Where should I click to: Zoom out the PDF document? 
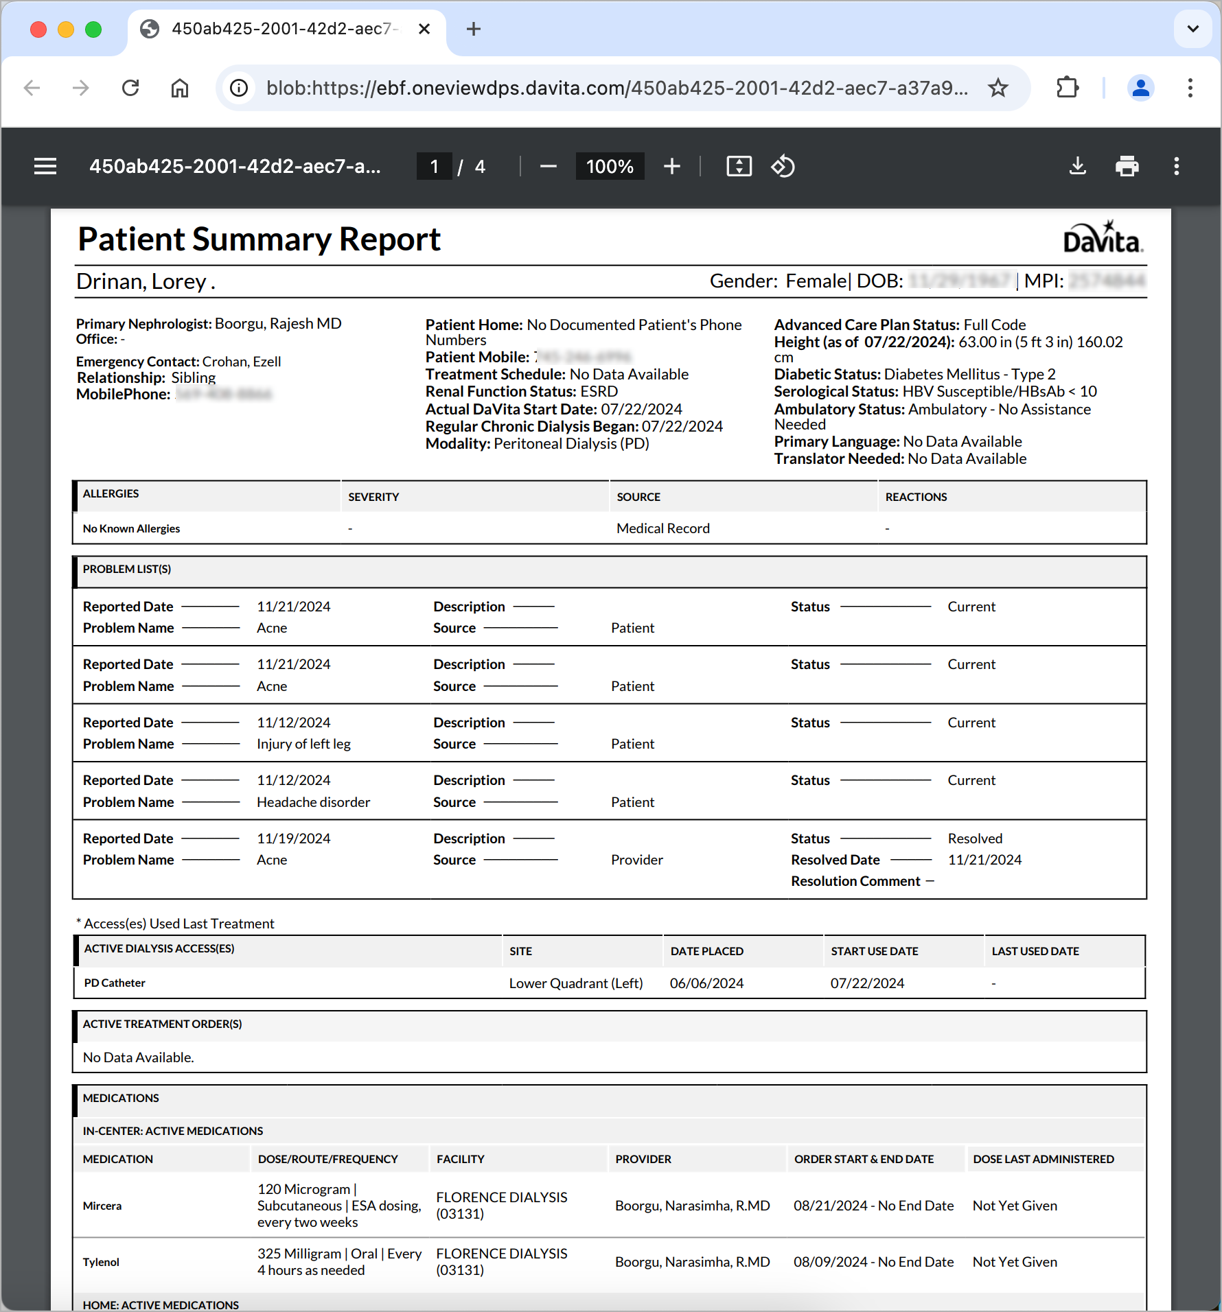548,166
